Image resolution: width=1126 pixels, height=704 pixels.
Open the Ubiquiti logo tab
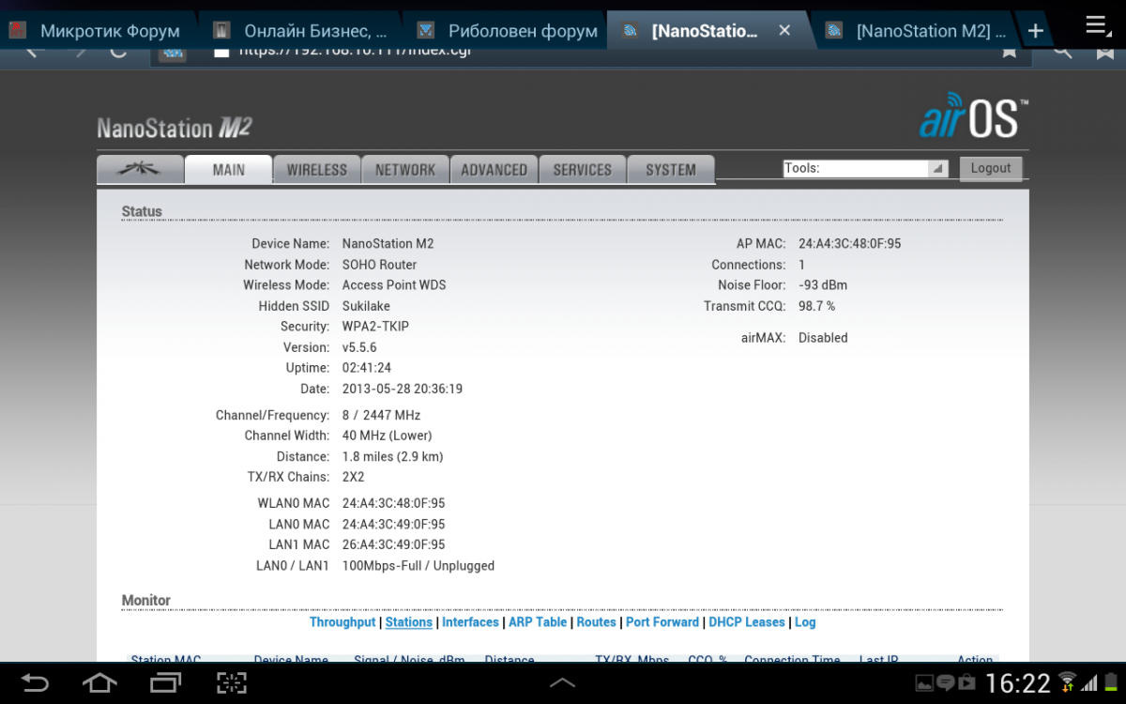coord(140,170)
